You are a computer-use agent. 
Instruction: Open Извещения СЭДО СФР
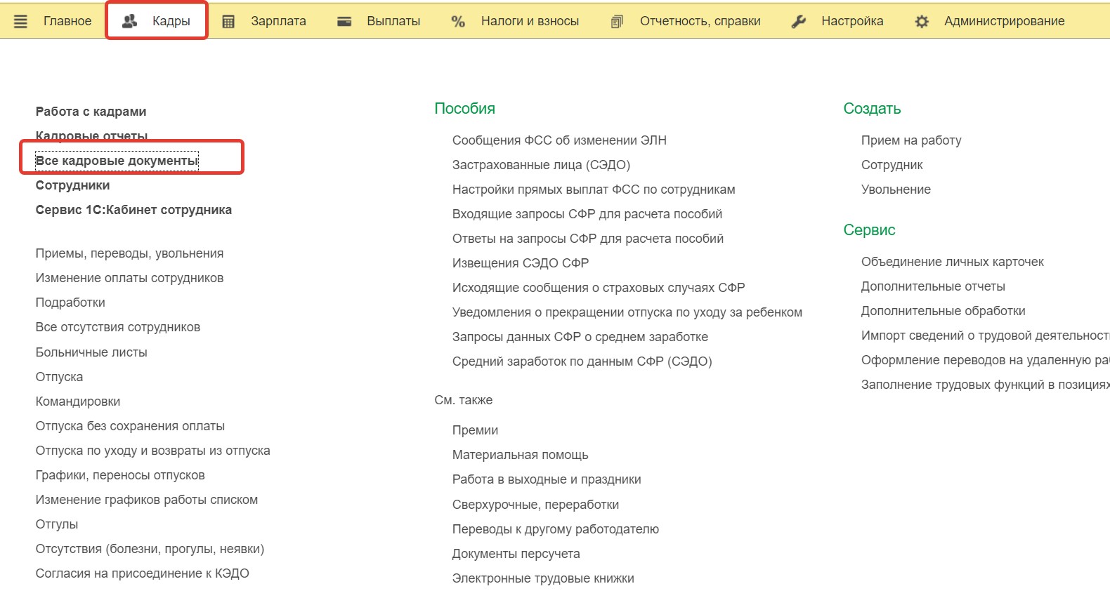point(521,263)
